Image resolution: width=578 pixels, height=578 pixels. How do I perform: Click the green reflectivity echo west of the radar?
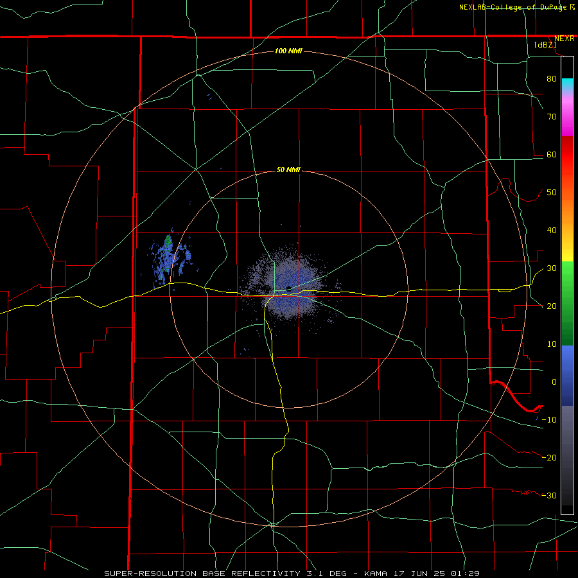(x=168, y=241)
